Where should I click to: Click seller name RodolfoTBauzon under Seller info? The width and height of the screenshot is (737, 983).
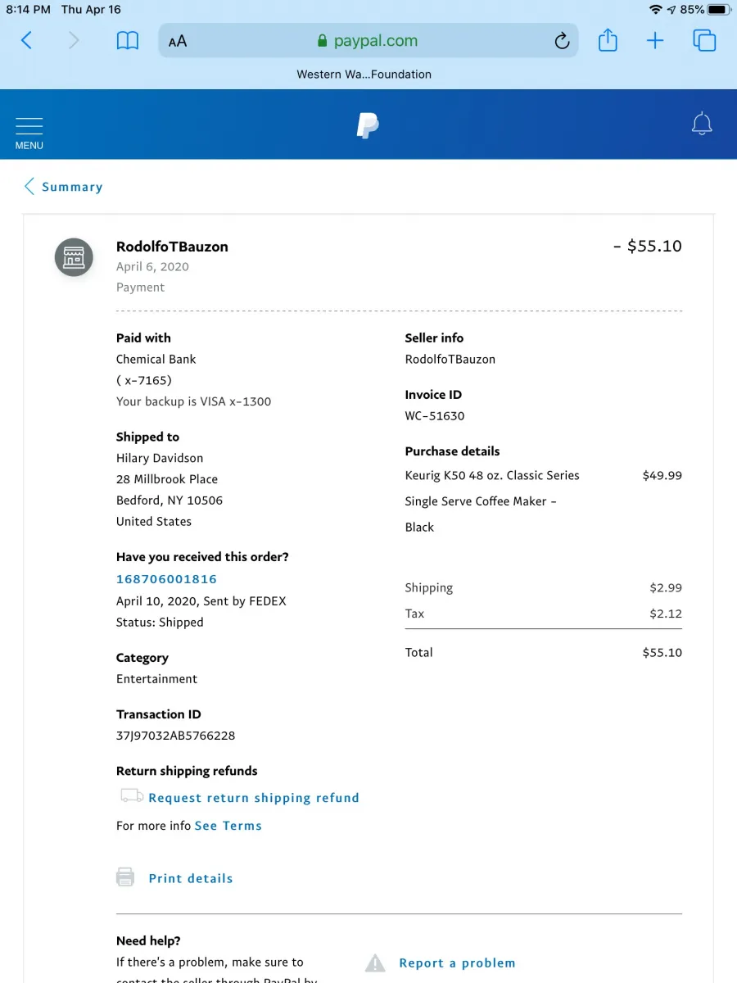pos(450,359)
